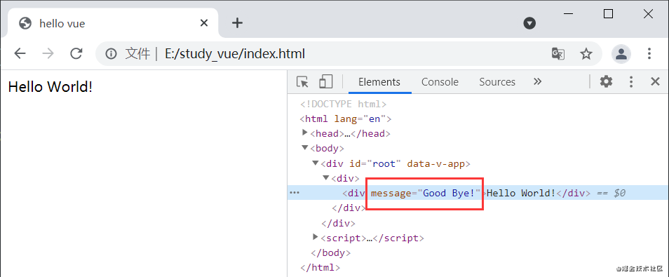Select the closing </body> line

coord(331,252)
